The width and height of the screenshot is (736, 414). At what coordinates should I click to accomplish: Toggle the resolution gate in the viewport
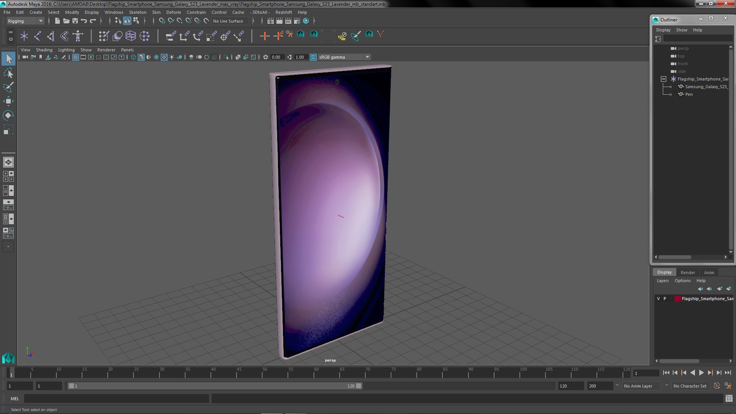click(91, 57)
